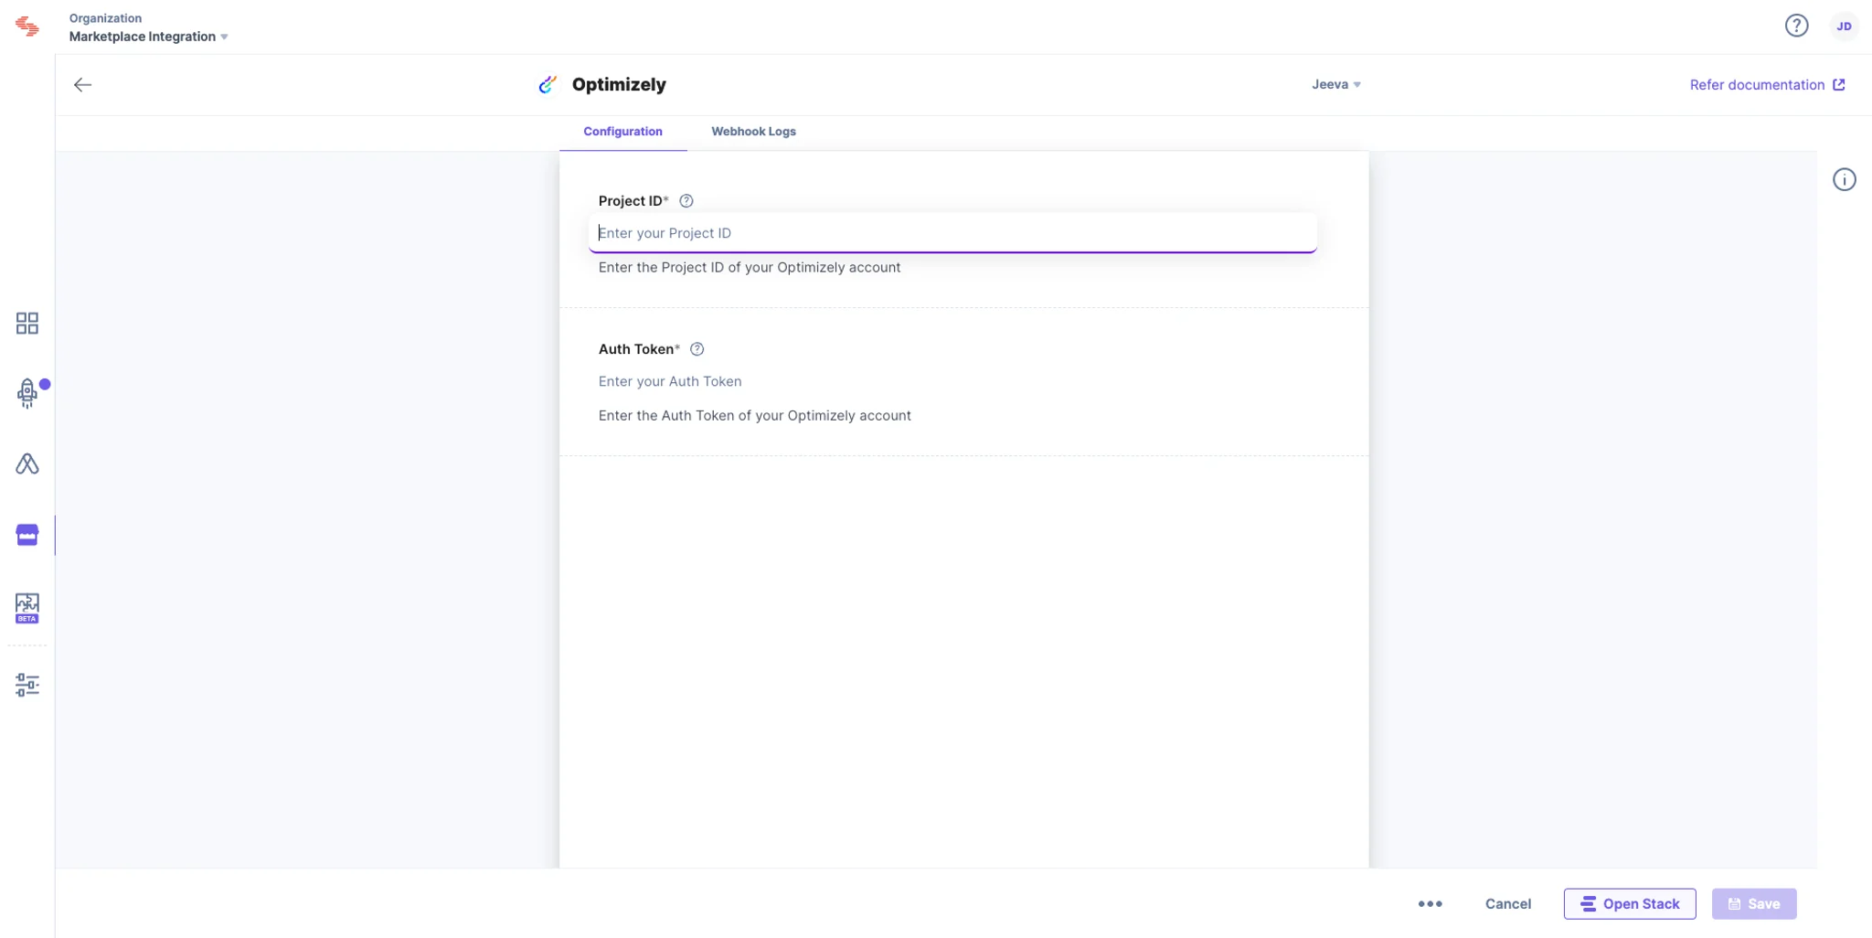This screenshot has width=1872, height=938.
Task: Open the JD user avatar menu
Action: click(x=1844, y=26)
